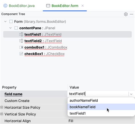Viewport: 135px width, 124px height.
Task: Click the form icon on BookEditor.form tab
Action: click(x=48, y=6)
